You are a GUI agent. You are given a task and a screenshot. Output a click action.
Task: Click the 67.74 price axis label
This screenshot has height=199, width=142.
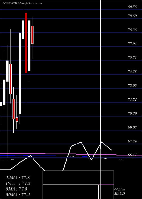pos(132,141)
